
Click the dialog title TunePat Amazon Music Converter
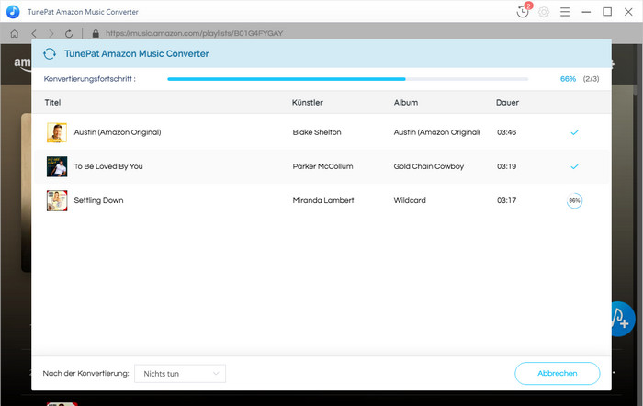coord(137,53)
